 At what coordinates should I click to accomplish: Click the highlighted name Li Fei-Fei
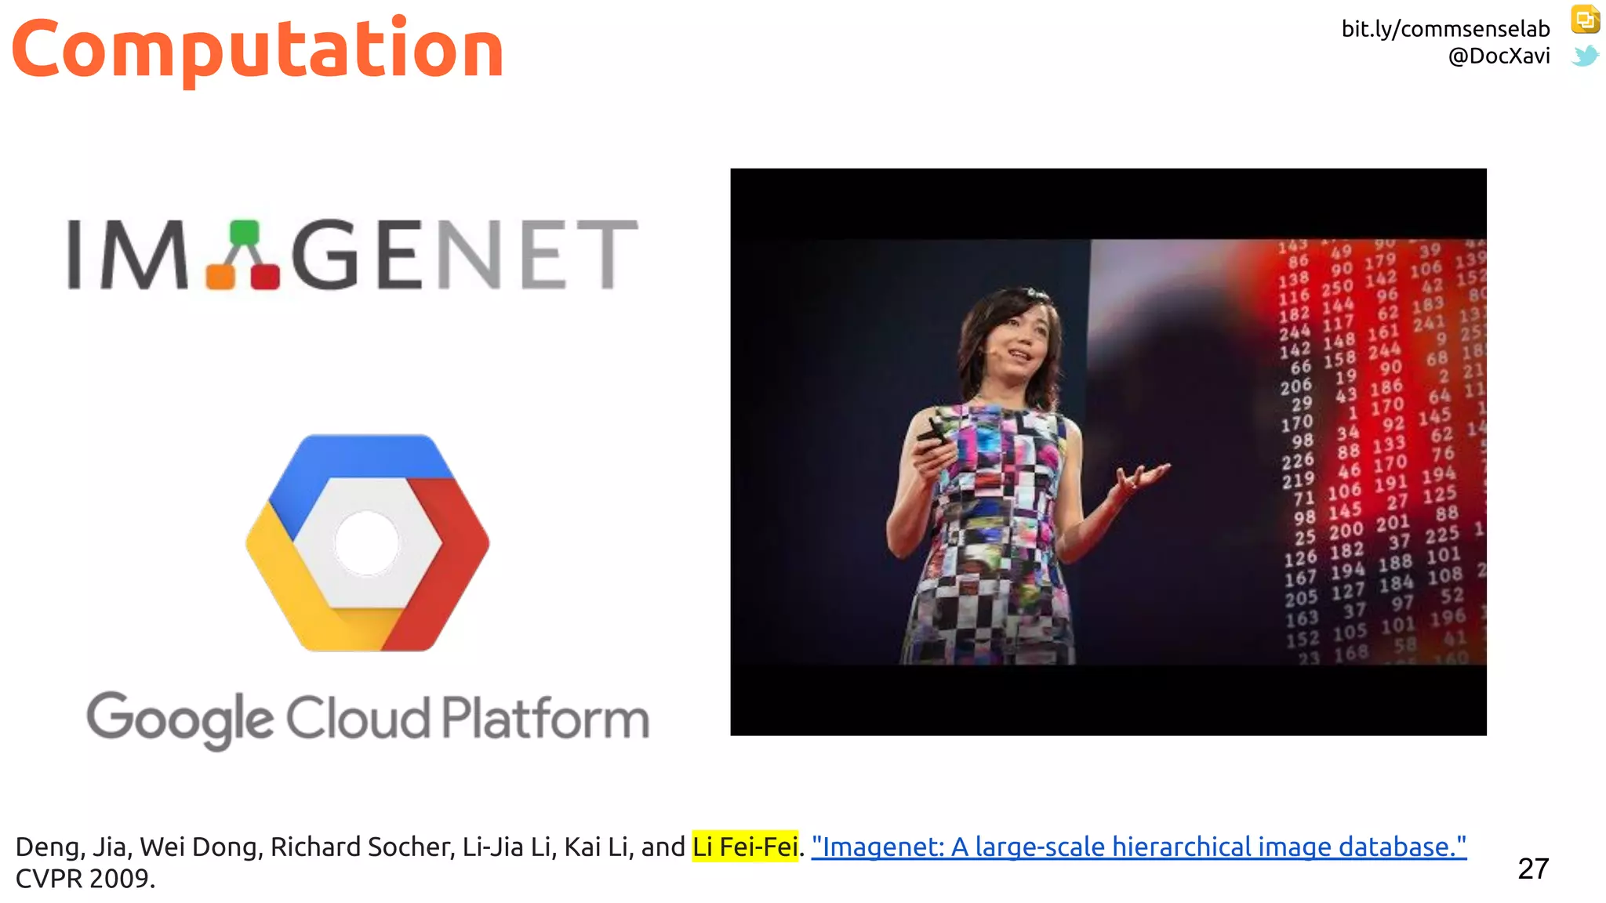click(745, 847)
